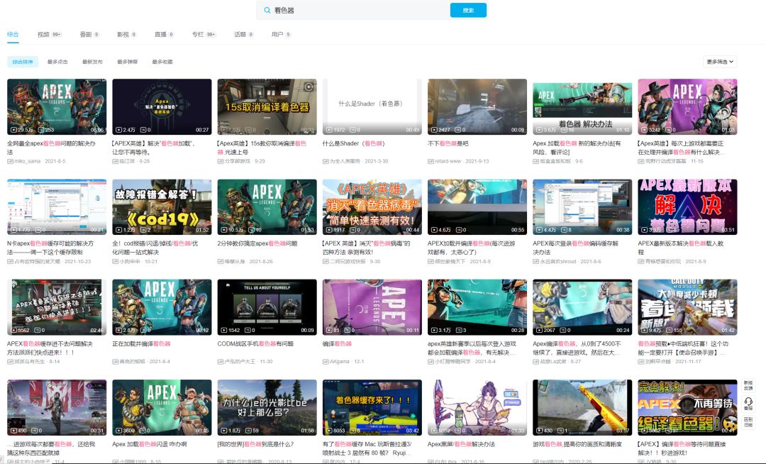766x464 pixels.
Task: Click UP uploader icon before miko_sama
Action: [x=10, y=161]
